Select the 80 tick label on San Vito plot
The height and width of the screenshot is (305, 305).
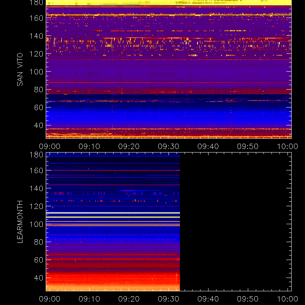coord(39,90)
